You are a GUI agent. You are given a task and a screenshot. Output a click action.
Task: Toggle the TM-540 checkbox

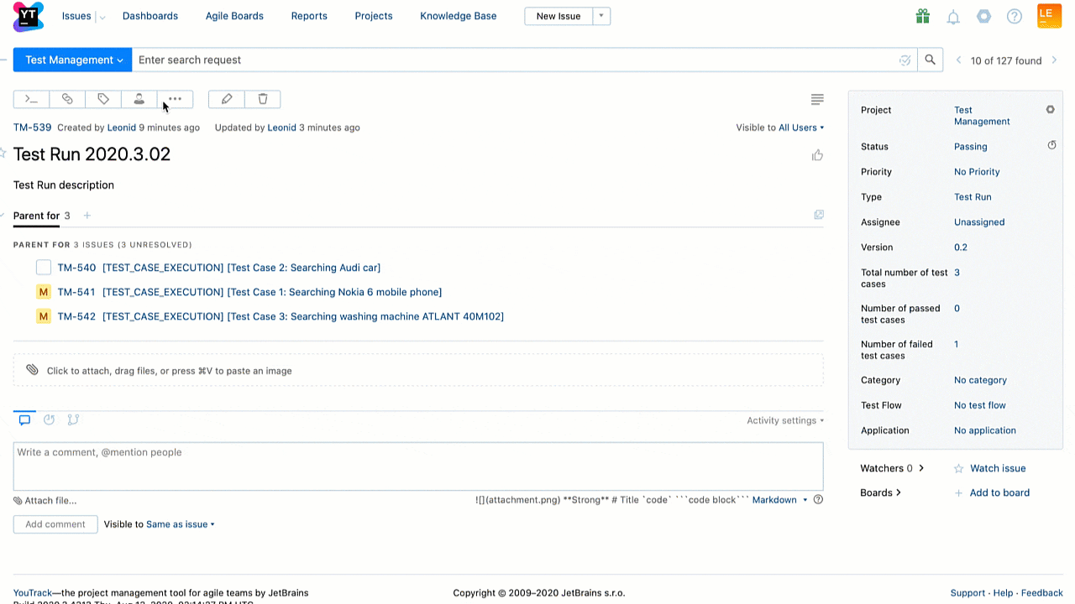[44, 268]
